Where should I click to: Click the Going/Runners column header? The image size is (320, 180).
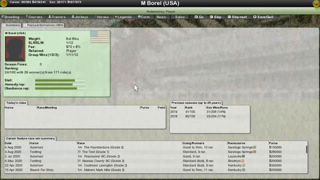[x=193, y=143]
